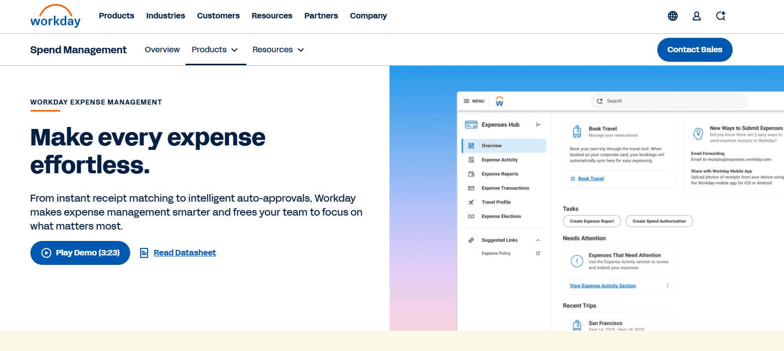
Task: Click the Expense Transactions icon
Action: (471, 188)
